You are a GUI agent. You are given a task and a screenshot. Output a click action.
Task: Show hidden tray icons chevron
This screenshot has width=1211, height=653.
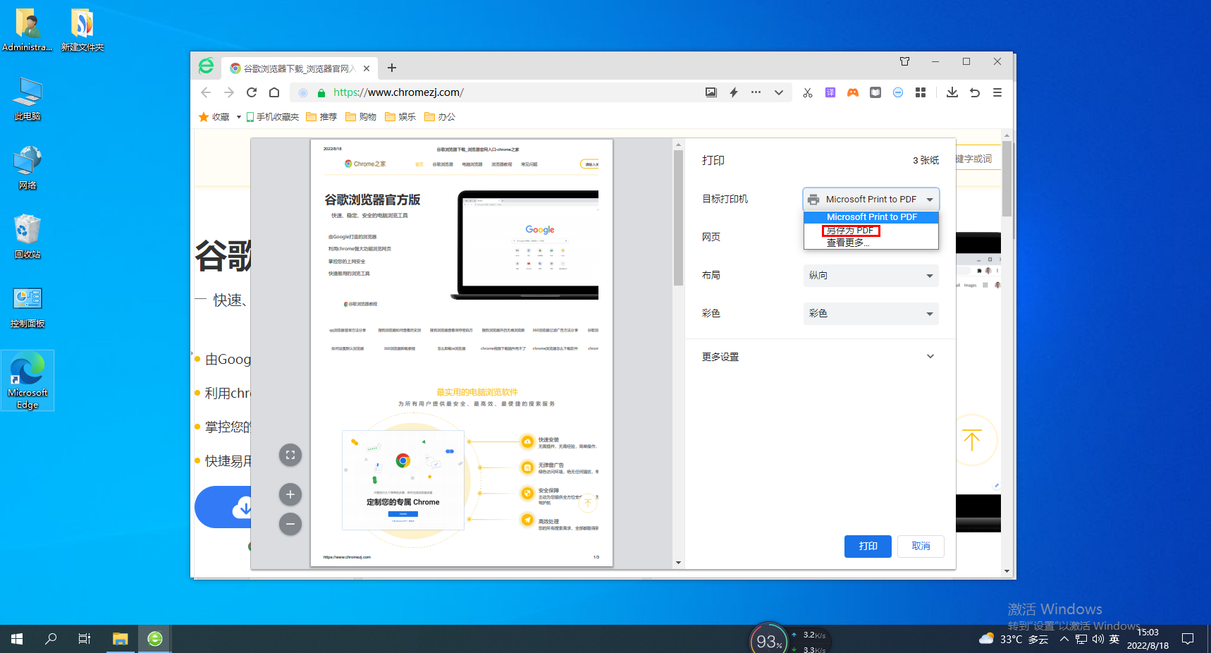pyautogui.click(x=1064, y=640)
